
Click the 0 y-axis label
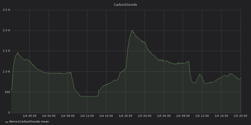tap(9, 113)
